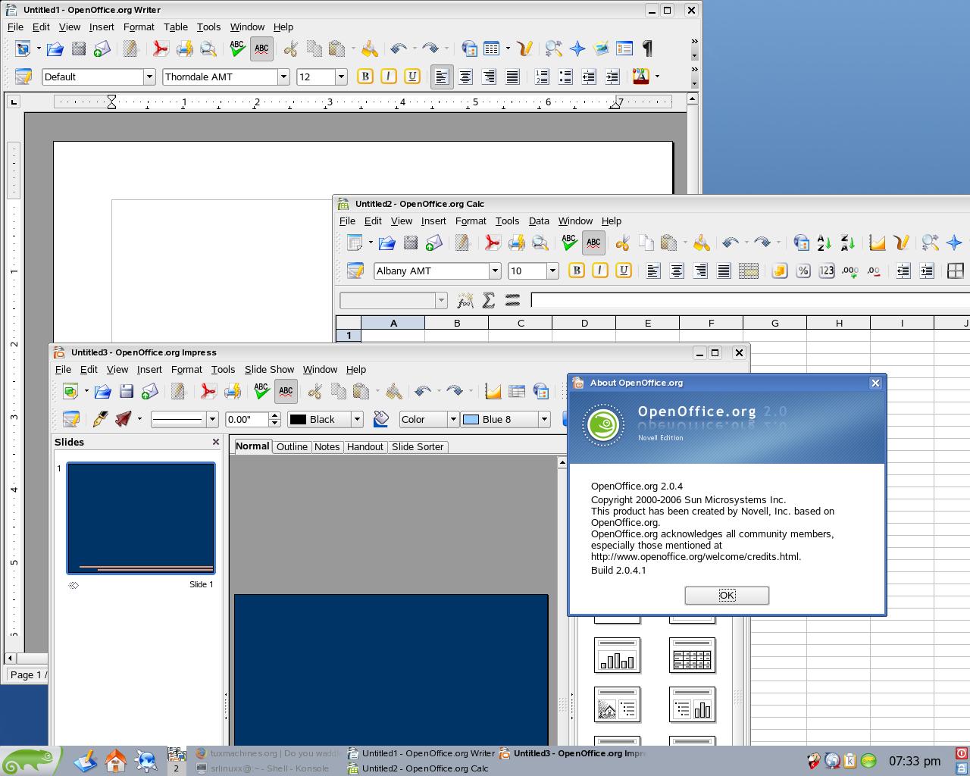Insert a table in Writer
This screenshot has width=970, height=776.
[492, 49]
